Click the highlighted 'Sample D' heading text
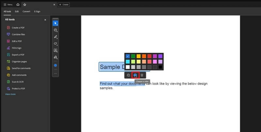 (x=112, y=67)
